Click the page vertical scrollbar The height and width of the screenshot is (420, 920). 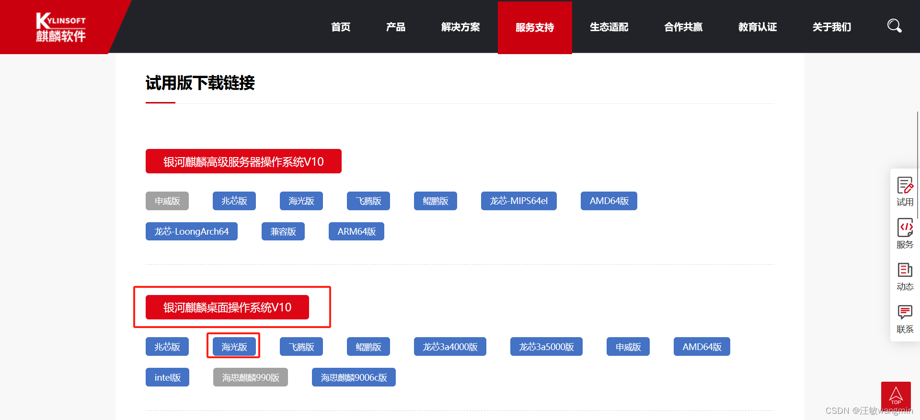coord(918,165)
